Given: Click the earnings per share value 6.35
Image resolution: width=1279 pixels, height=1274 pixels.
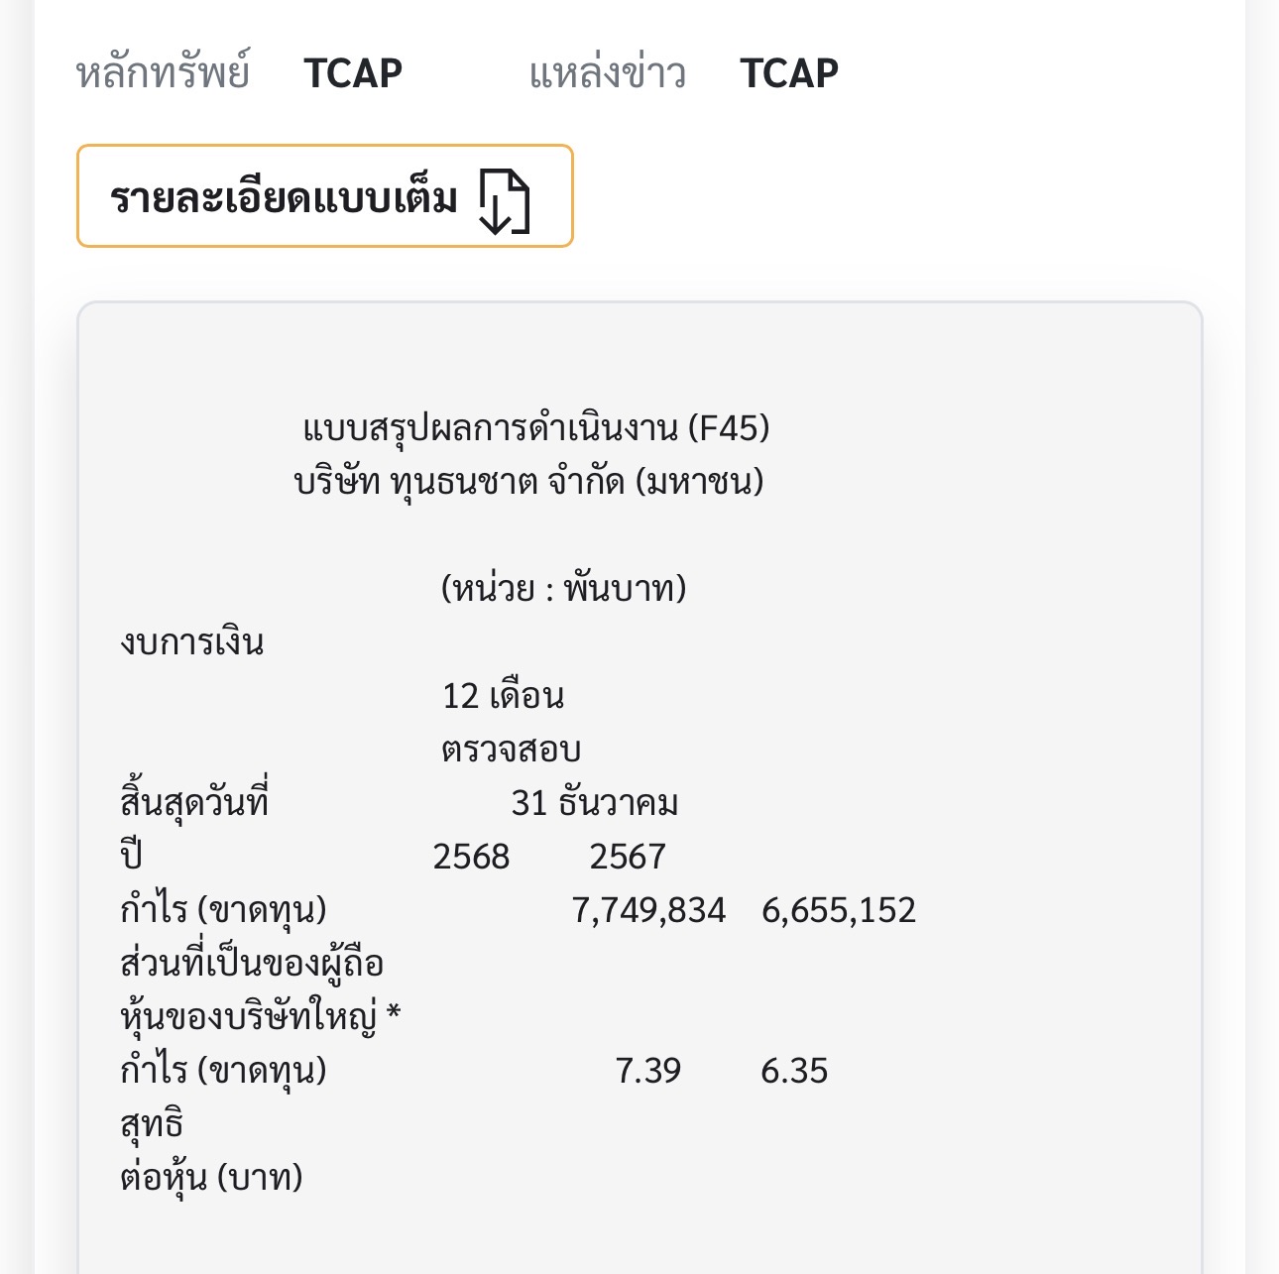Looking at the screenshot, I should pos(794,1071).
